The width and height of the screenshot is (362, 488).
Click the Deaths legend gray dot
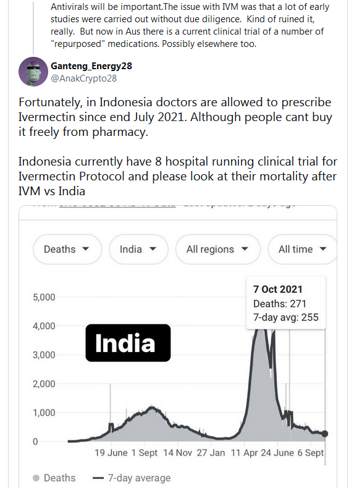coord(36,477)
